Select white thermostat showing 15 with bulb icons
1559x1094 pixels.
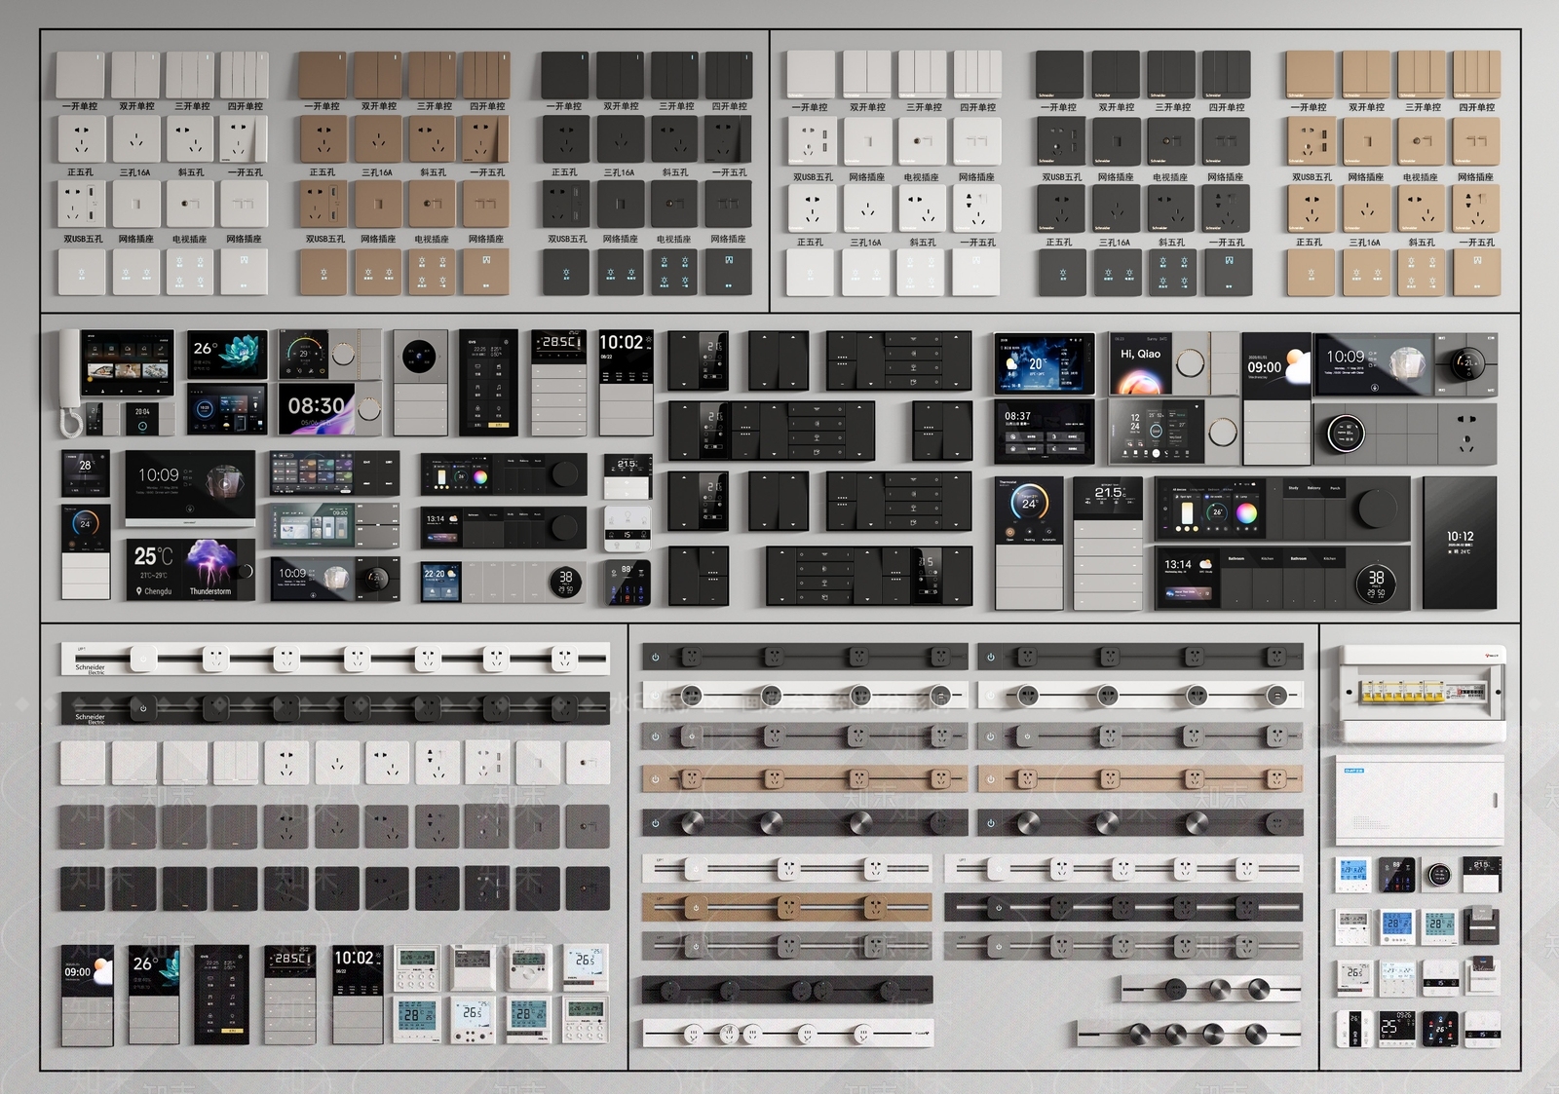tap(627, 529)
